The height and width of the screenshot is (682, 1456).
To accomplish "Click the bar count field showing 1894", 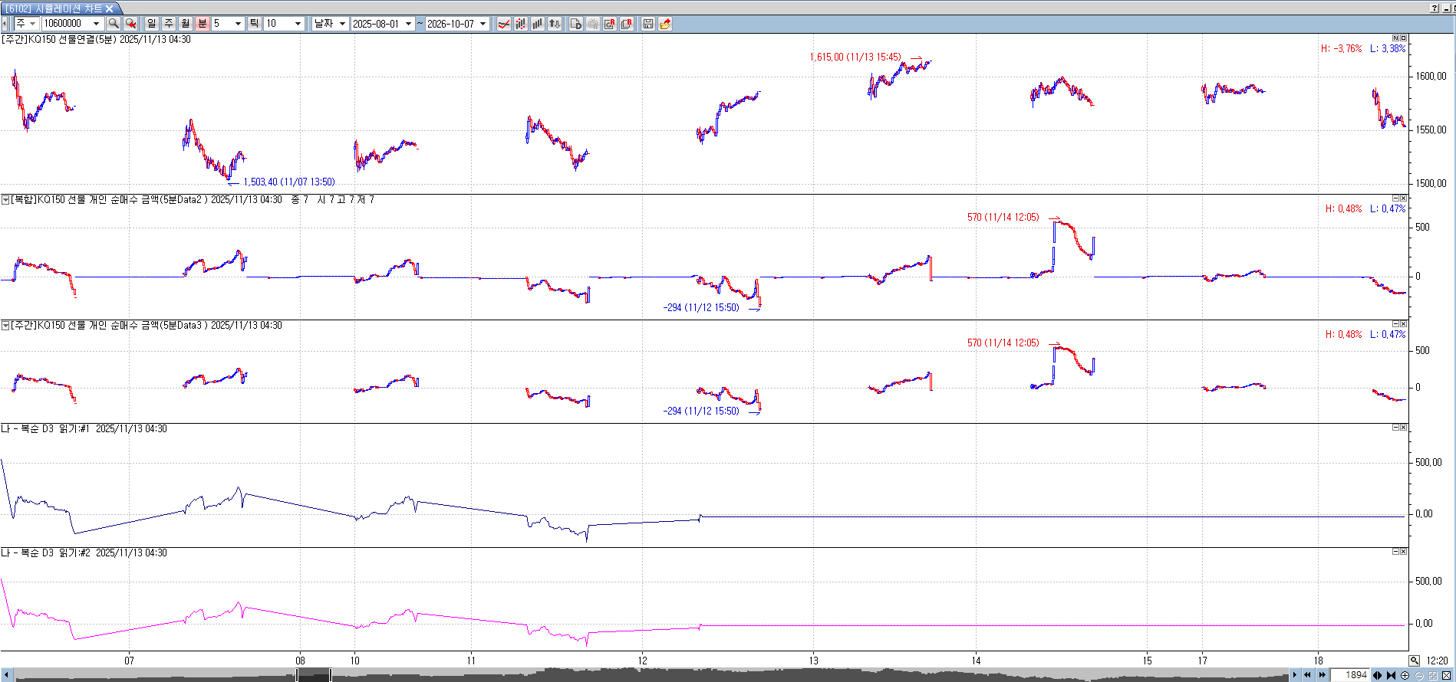I will pyautogui.click(x=1351, y=675).
